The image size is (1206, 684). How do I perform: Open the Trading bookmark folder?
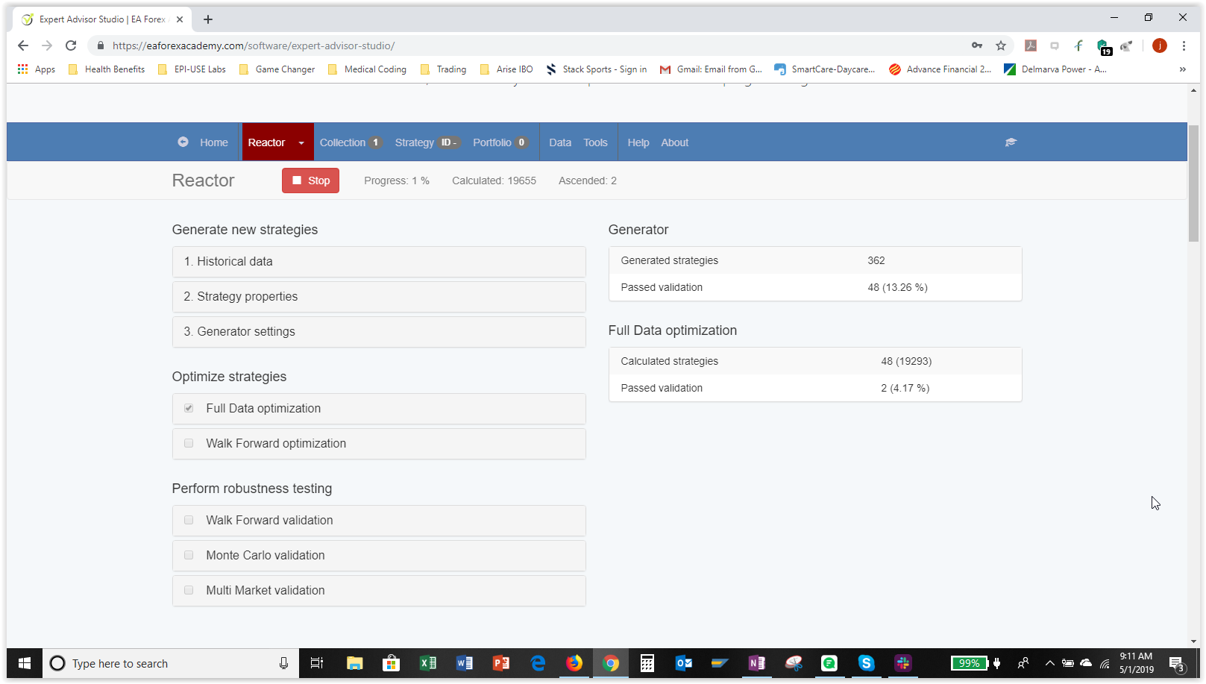[444, 69]
